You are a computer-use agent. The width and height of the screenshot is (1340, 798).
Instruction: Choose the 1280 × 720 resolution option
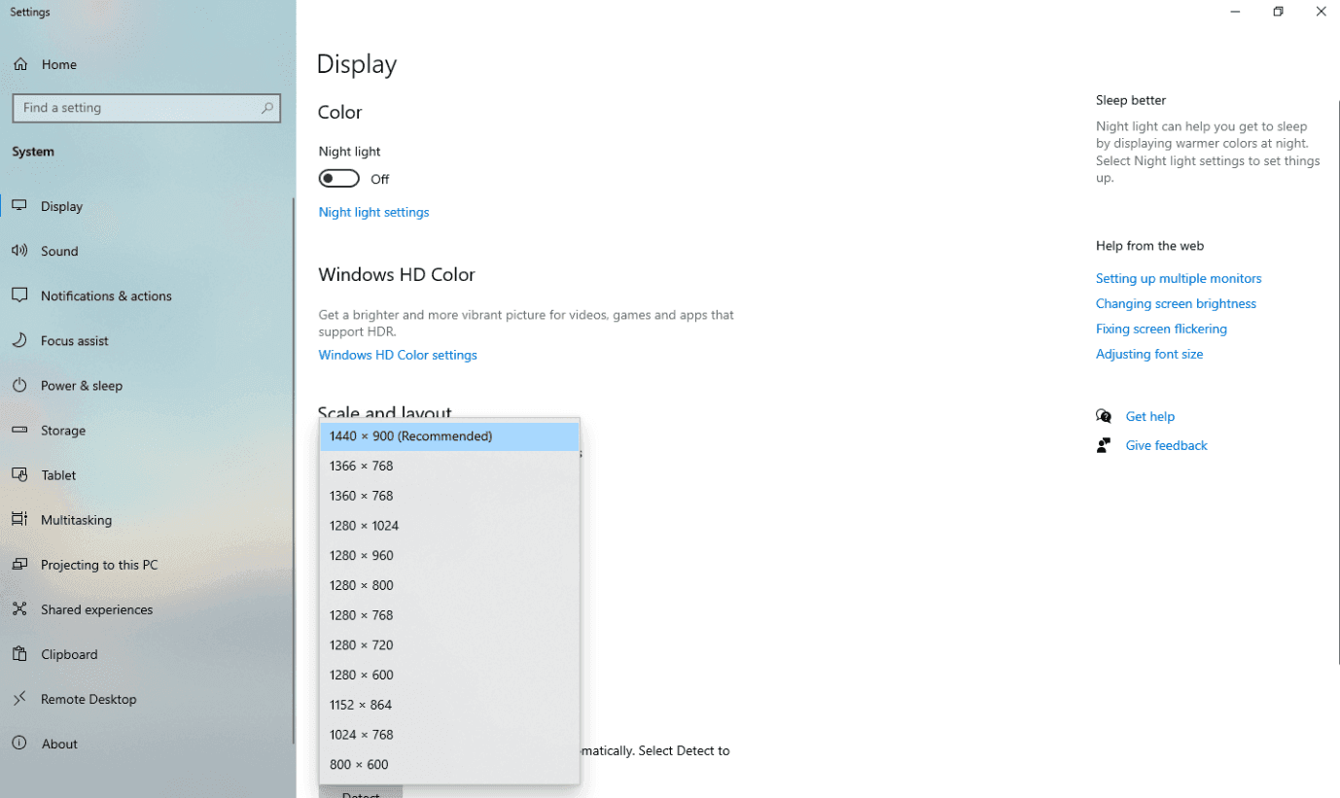(361, 644)
